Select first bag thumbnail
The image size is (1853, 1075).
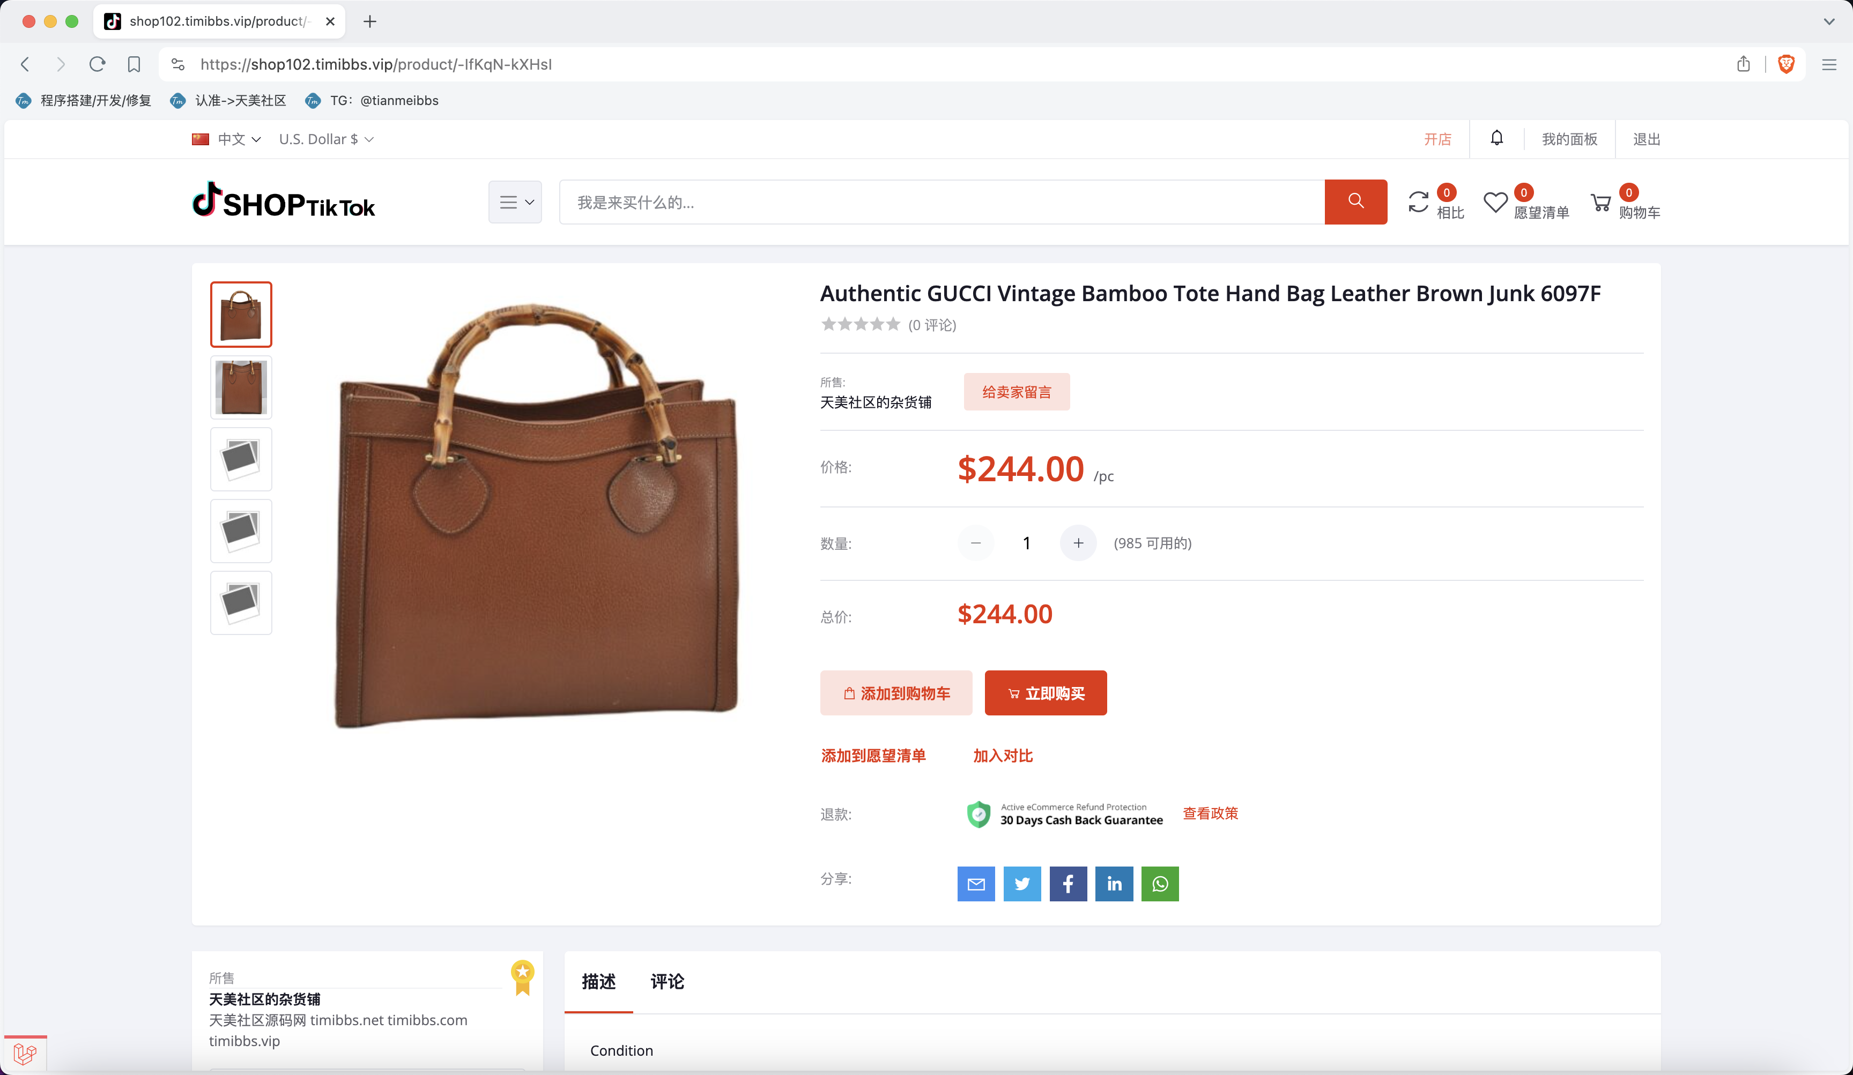click(241, 315)
